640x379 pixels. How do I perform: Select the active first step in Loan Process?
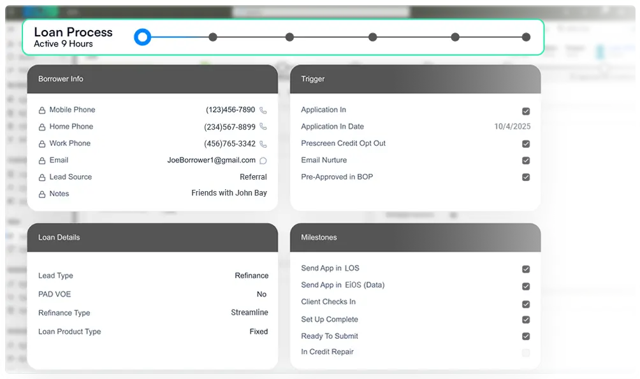[143, 37]
